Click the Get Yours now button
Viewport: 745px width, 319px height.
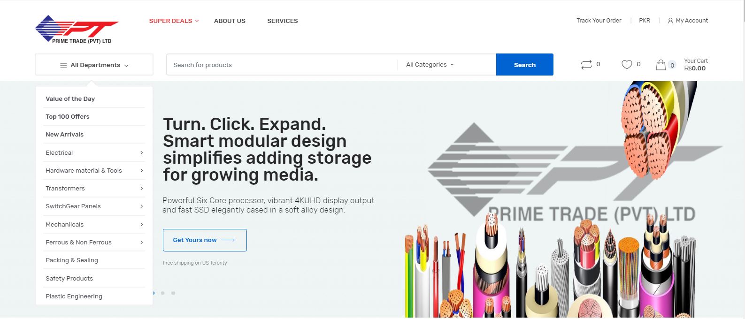[x=205, y=240]
